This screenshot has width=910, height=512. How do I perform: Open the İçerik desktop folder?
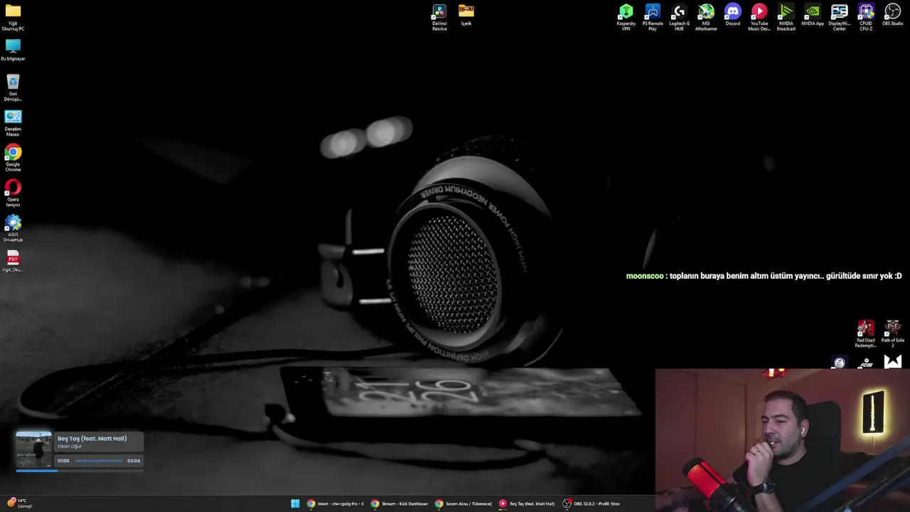(x=466, y=15)
